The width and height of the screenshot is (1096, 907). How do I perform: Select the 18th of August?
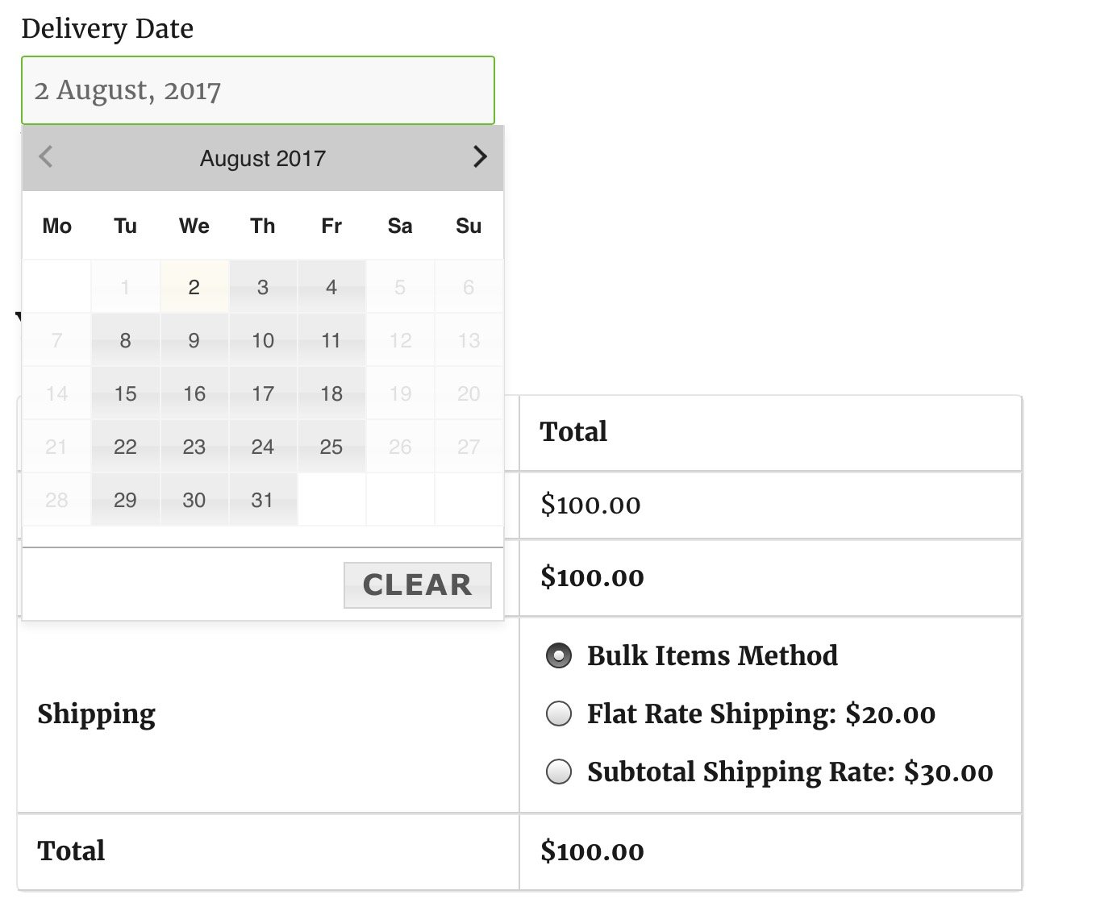tap(331, 393)
